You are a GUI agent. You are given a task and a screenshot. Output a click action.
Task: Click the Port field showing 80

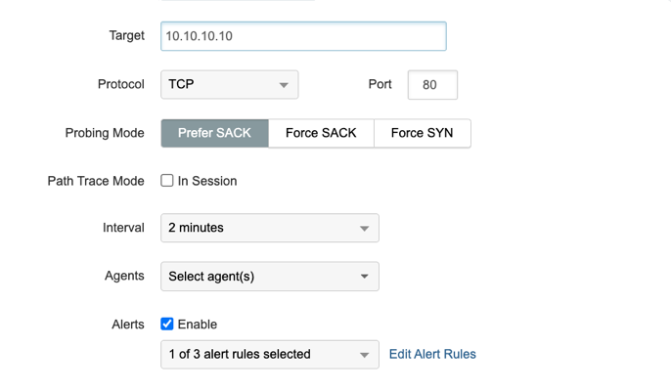coord(431,85)
